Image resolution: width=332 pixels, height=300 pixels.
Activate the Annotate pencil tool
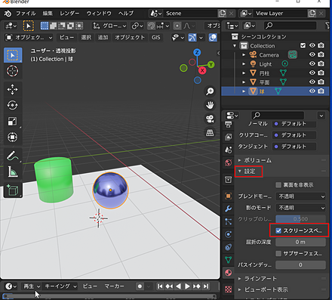12,156
